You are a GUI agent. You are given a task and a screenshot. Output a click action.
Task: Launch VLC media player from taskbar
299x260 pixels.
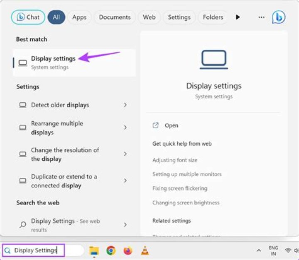pos(145,250)
